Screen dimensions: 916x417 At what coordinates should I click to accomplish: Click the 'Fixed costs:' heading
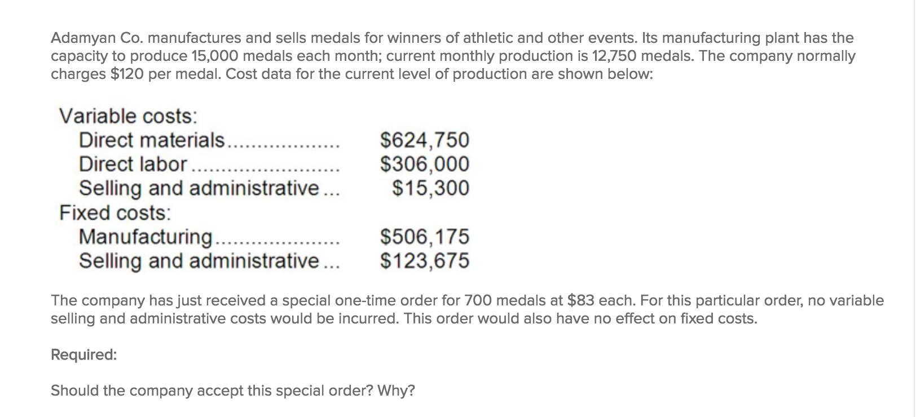click(116, 213)
